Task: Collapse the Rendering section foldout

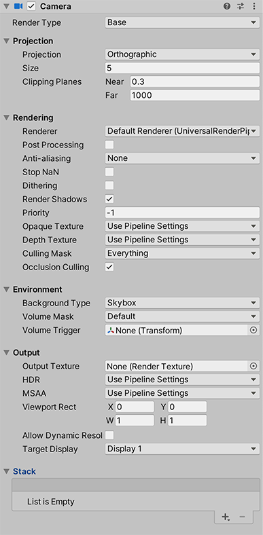Action: (7, 117)
